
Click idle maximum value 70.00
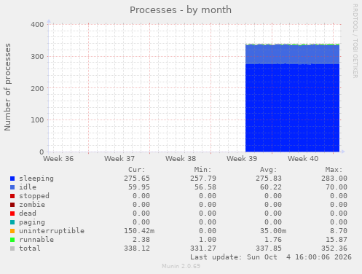(x=337, y=187)
